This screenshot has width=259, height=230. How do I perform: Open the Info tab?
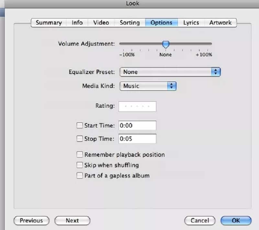pyautogui.click(x=77, y=23)
